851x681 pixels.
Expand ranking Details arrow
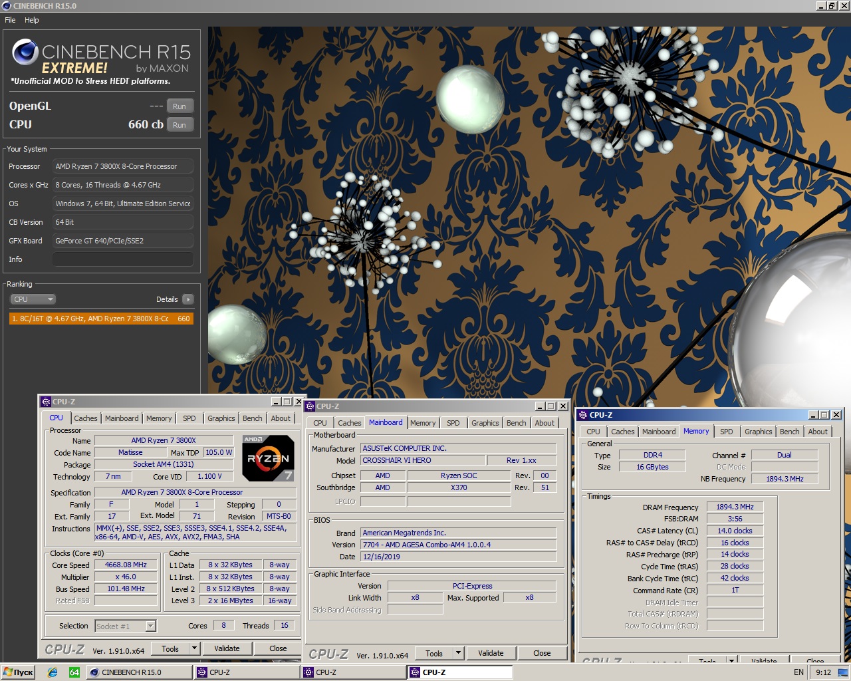coord(188,299)
